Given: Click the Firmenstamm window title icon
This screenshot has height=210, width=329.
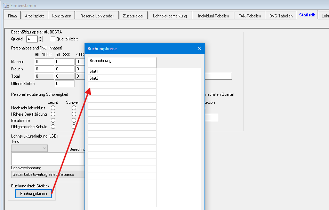Looking at the screenshot, I should pos(6,6).
